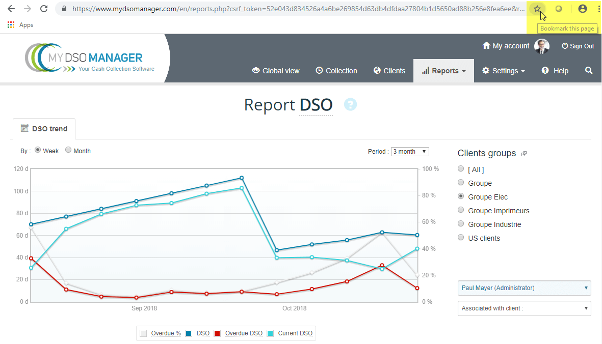Open the Clients groups popup icon
602x344 pixels.
coord(524,154)
